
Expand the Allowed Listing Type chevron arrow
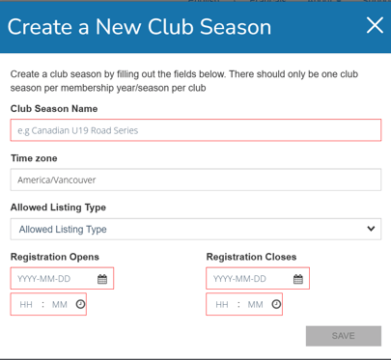click(371, 229)
